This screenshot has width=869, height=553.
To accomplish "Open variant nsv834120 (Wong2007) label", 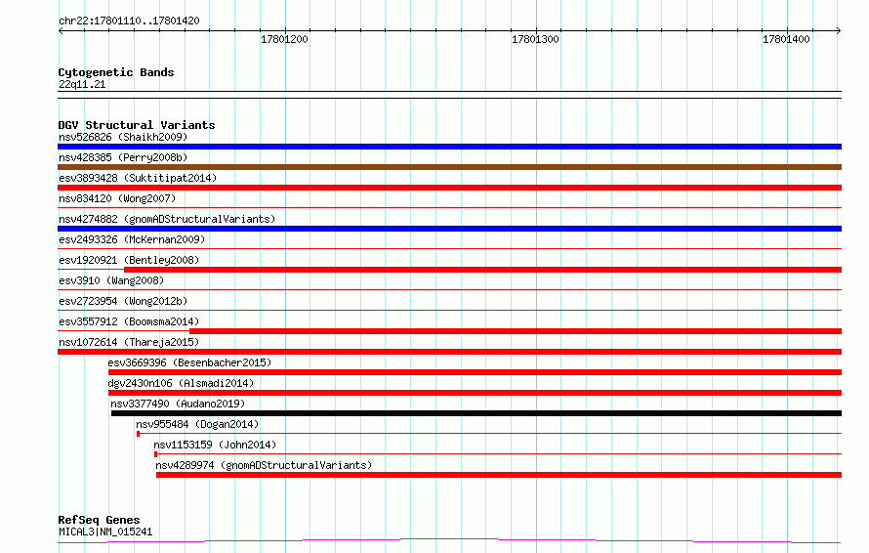I will [x=117, y=198].
